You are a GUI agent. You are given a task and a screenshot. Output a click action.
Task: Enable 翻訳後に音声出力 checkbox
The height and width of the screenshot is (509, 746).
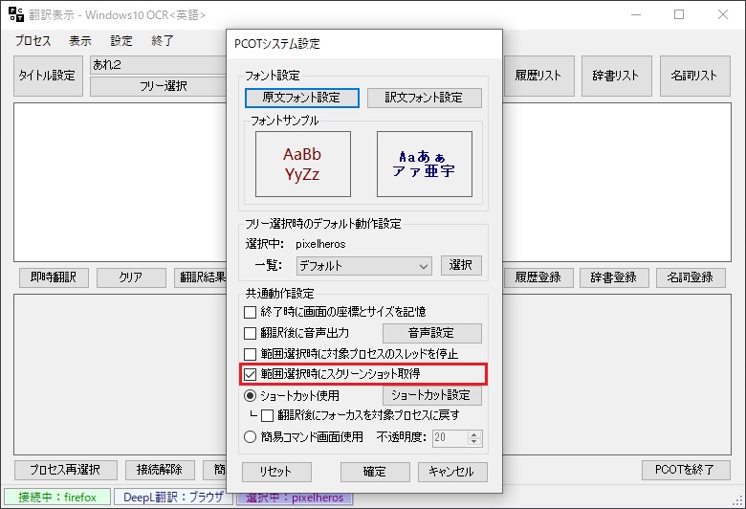[x=250, y=333]
